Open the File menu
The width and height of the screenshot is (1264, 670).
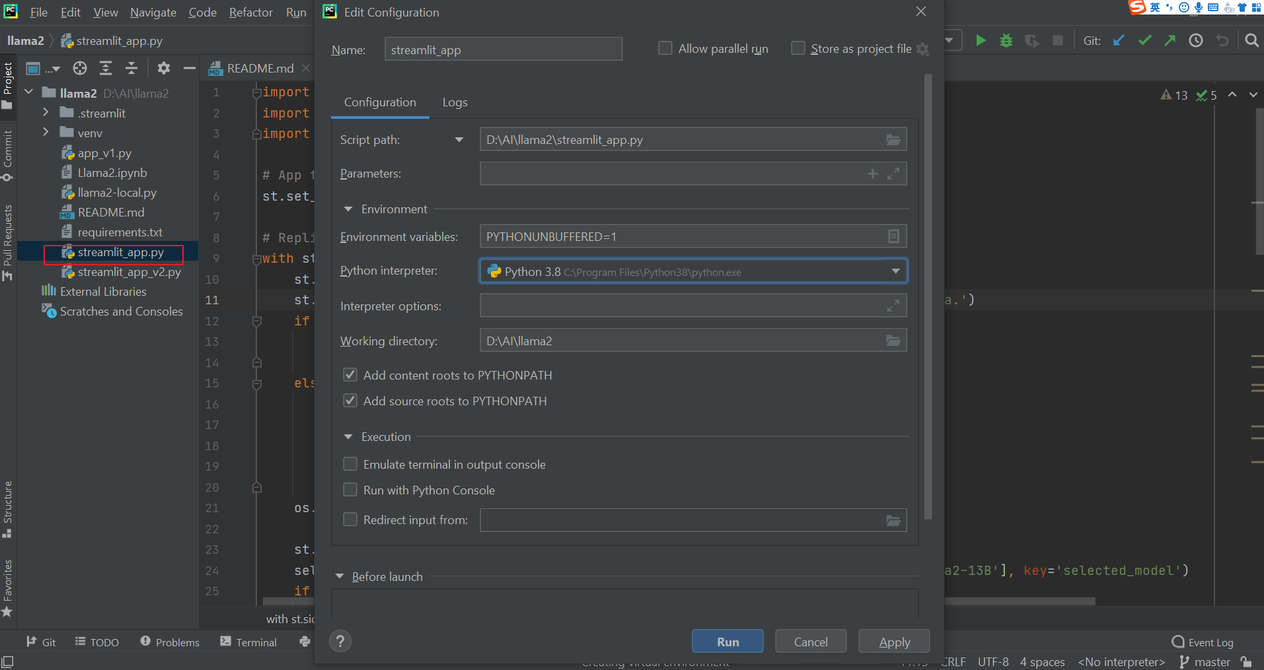[x=39, y=13]
